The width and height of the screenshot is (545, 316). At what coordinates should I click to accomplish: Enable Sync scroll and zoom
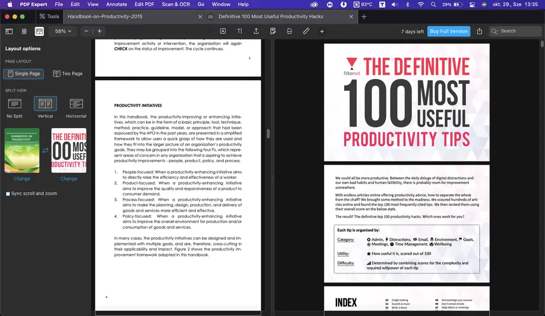coord(7,193)
